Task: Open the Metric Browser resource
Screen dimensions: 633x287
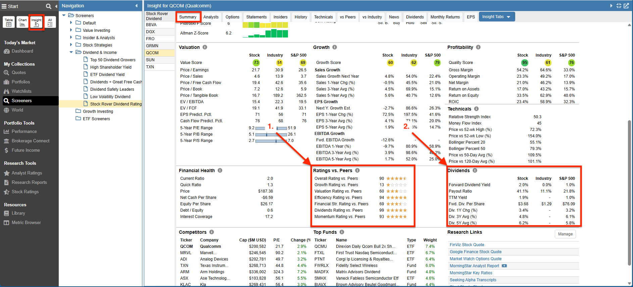Action: tap(26, 223)
